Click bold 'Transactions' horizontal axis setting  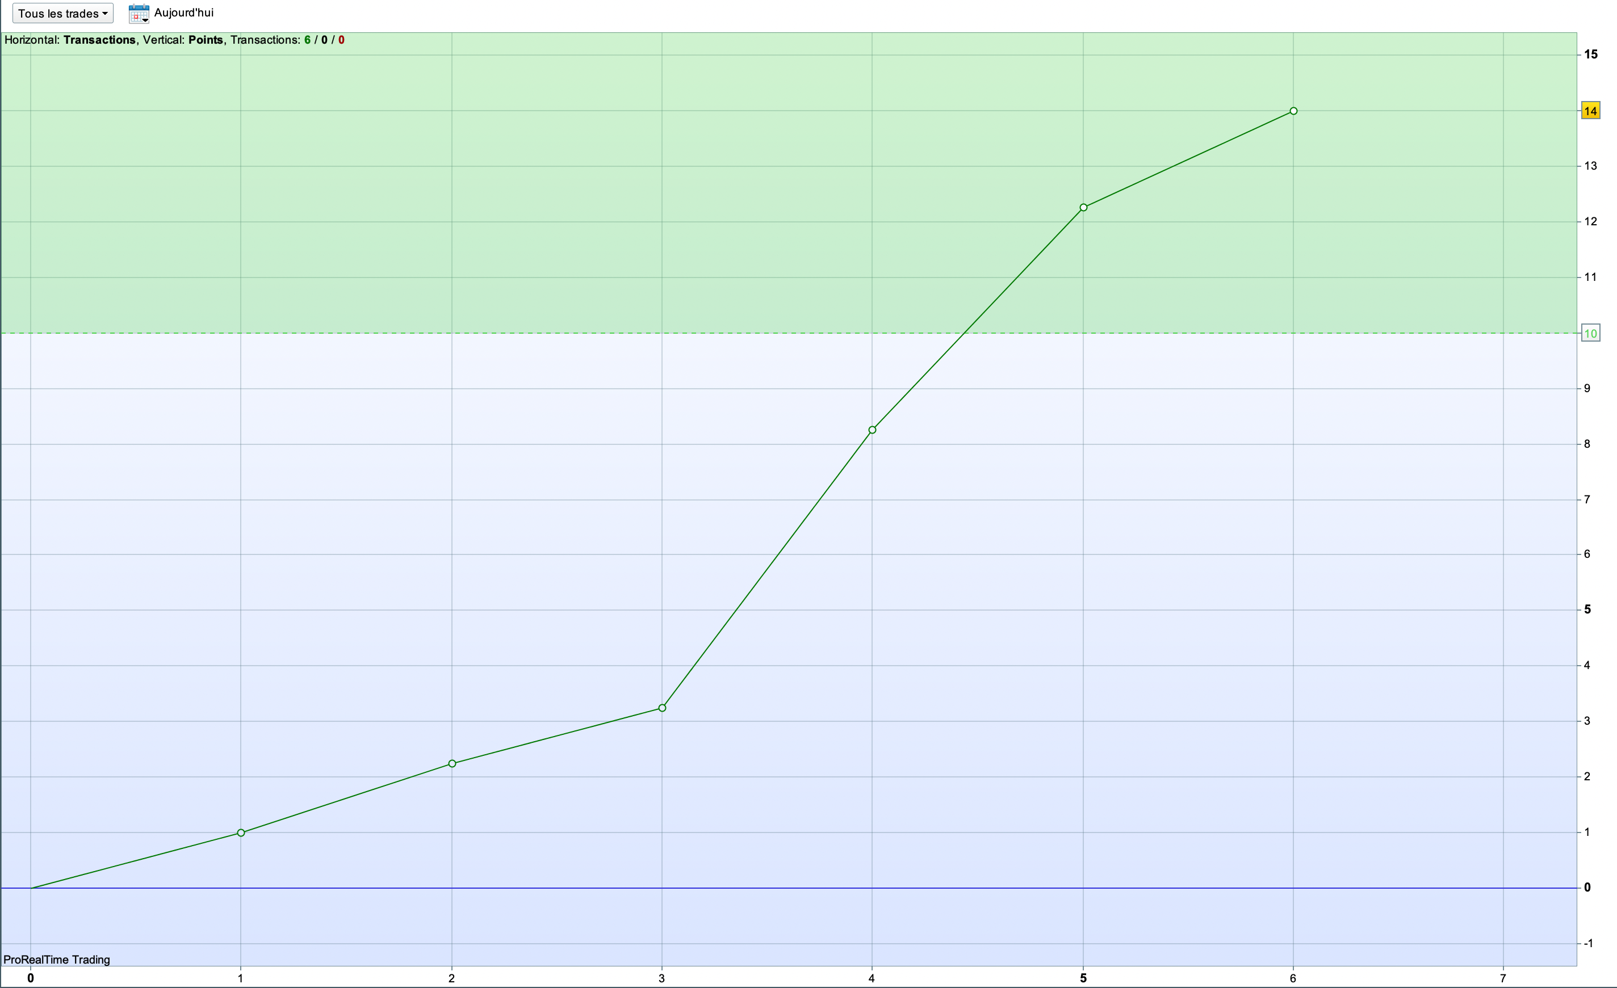[99, 40]
